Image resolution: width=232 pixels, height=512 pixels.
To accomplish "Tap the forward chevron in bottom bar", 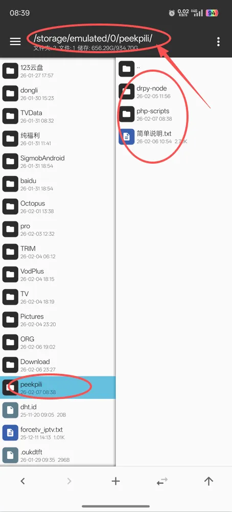I will tap(69, 481).
